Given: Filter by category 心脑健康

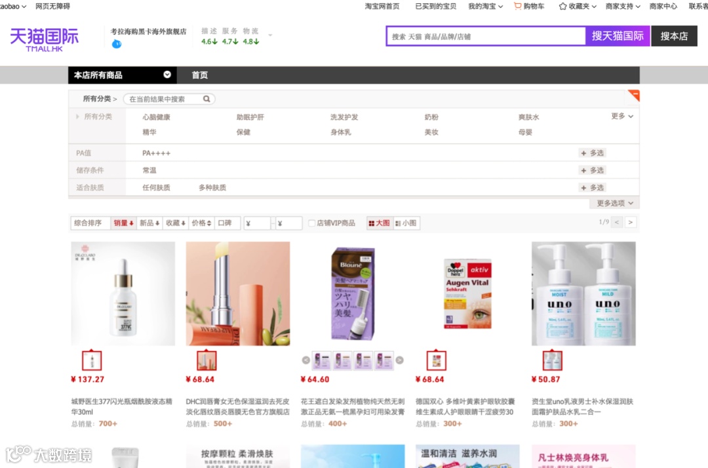Looking at the screenshot, I should tap(156, 117).
